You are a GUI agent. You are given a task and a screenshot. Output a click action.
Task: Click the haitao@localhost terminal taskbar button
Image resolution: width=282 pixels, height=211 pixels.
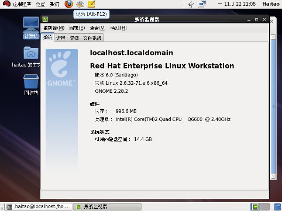(x=38, y=207)
